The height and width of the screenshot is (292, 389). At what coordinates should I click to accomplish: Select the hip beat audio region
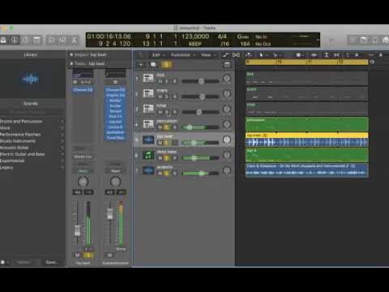pos(307,140)
